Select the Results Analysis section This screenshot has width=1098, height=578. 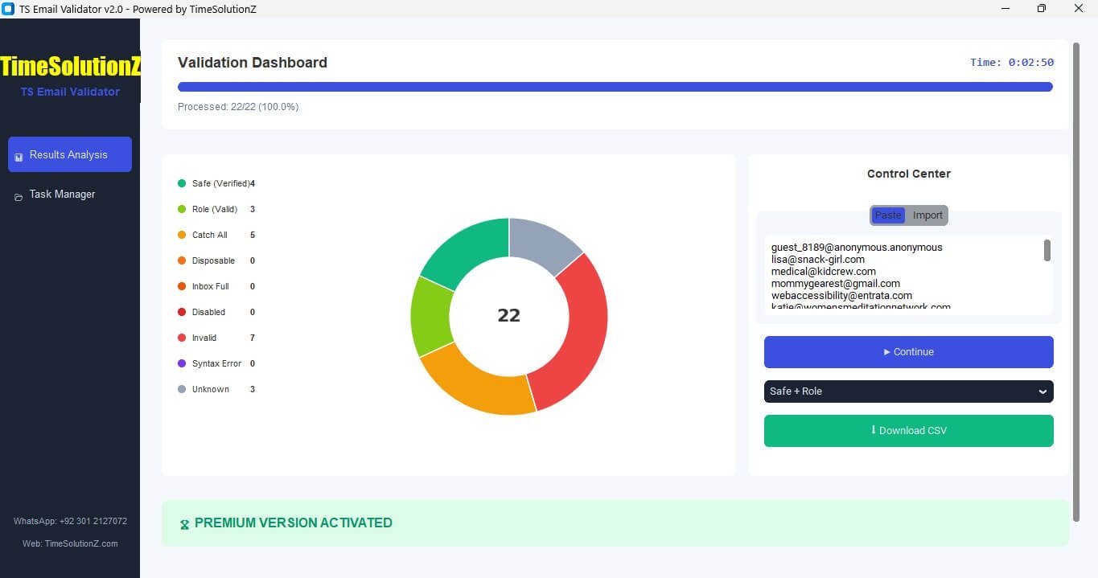[69, 154]
